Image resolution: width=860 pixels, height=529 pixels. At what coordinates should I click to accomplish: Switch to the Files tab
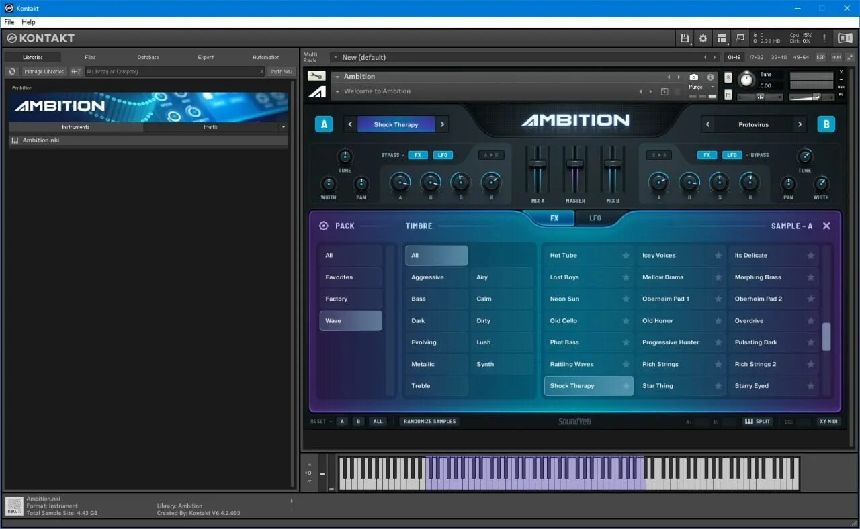coord(90,57)
